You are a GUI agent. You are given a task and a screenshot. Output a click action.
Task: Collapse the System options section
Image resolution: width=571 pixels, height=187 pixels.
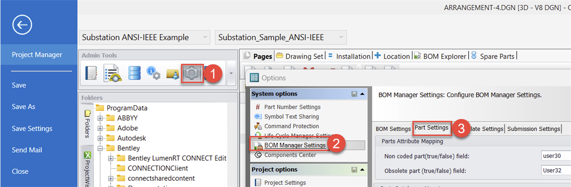[x=362, y=94]
